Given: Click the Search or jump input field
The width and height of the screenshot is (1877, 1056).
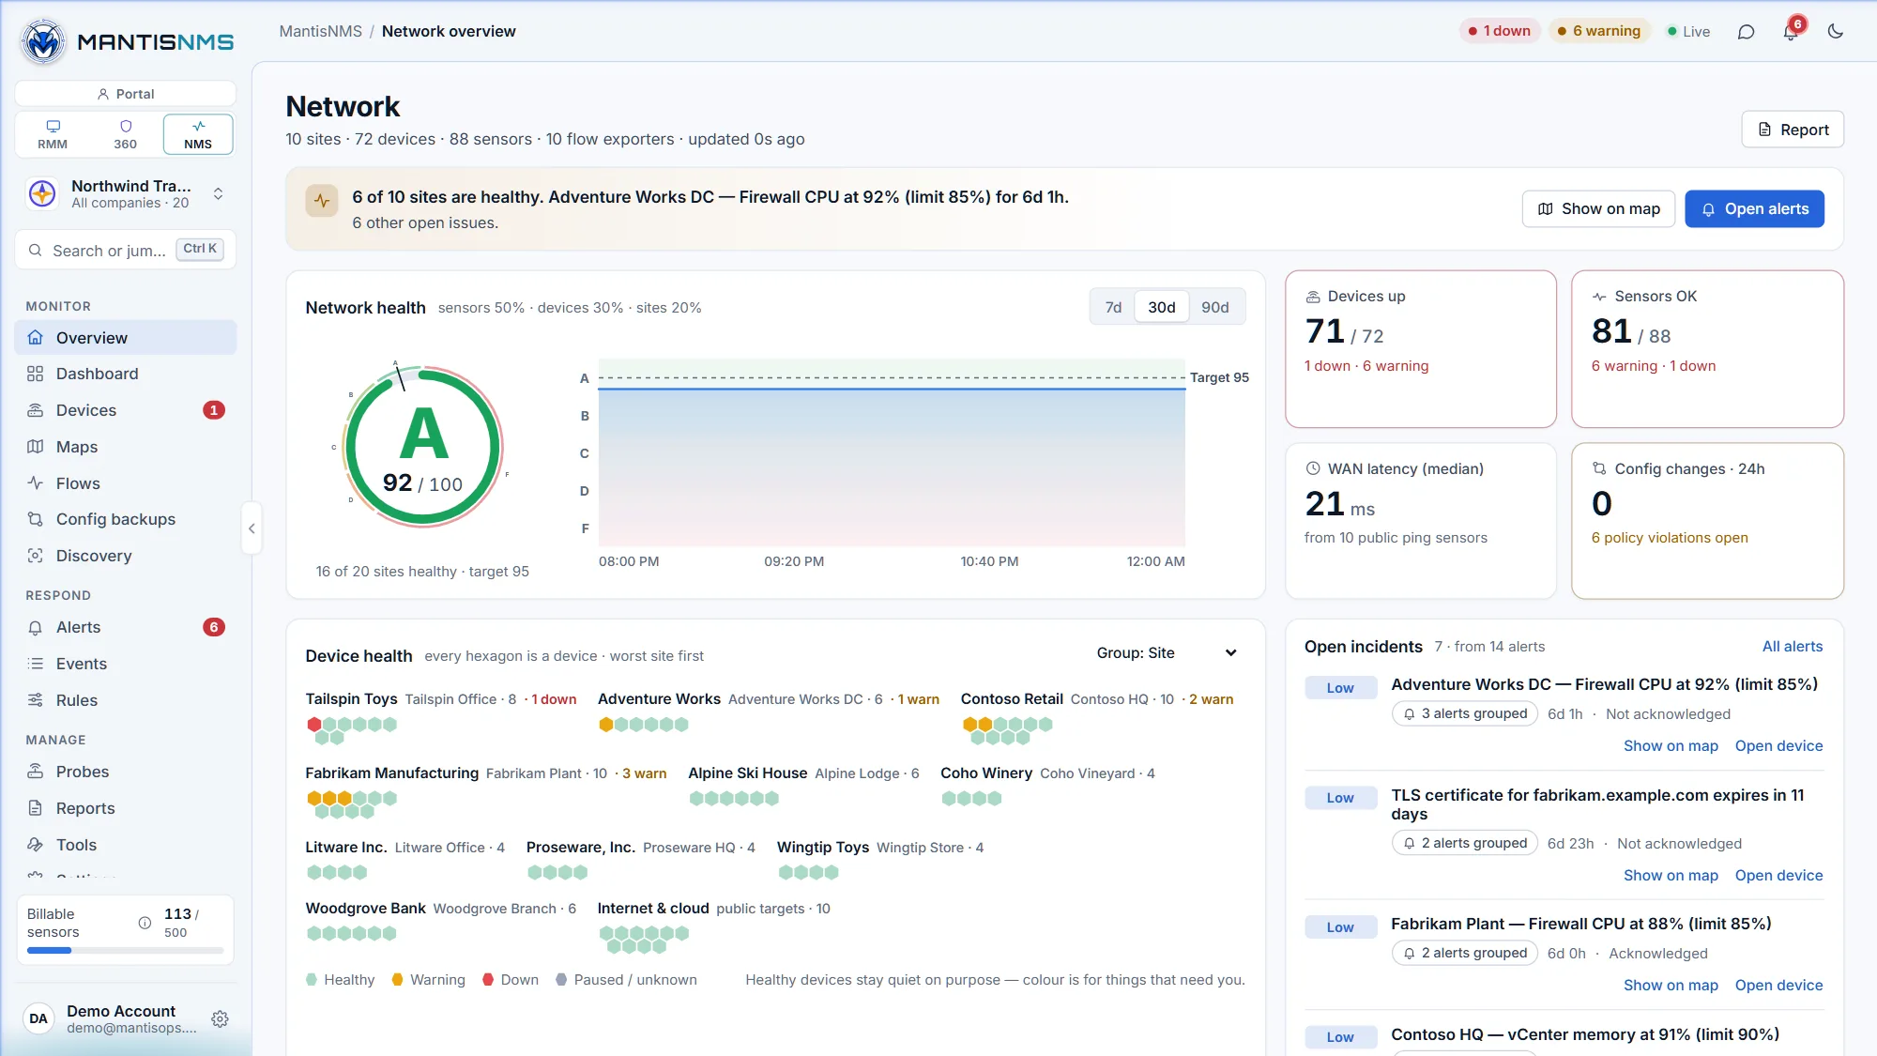Looking at the screenshot, I should point(126,250).
